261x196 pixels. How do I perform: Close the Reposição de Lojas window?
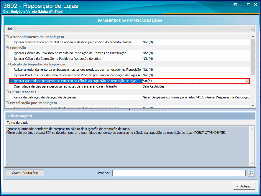(x=255, y=4)
